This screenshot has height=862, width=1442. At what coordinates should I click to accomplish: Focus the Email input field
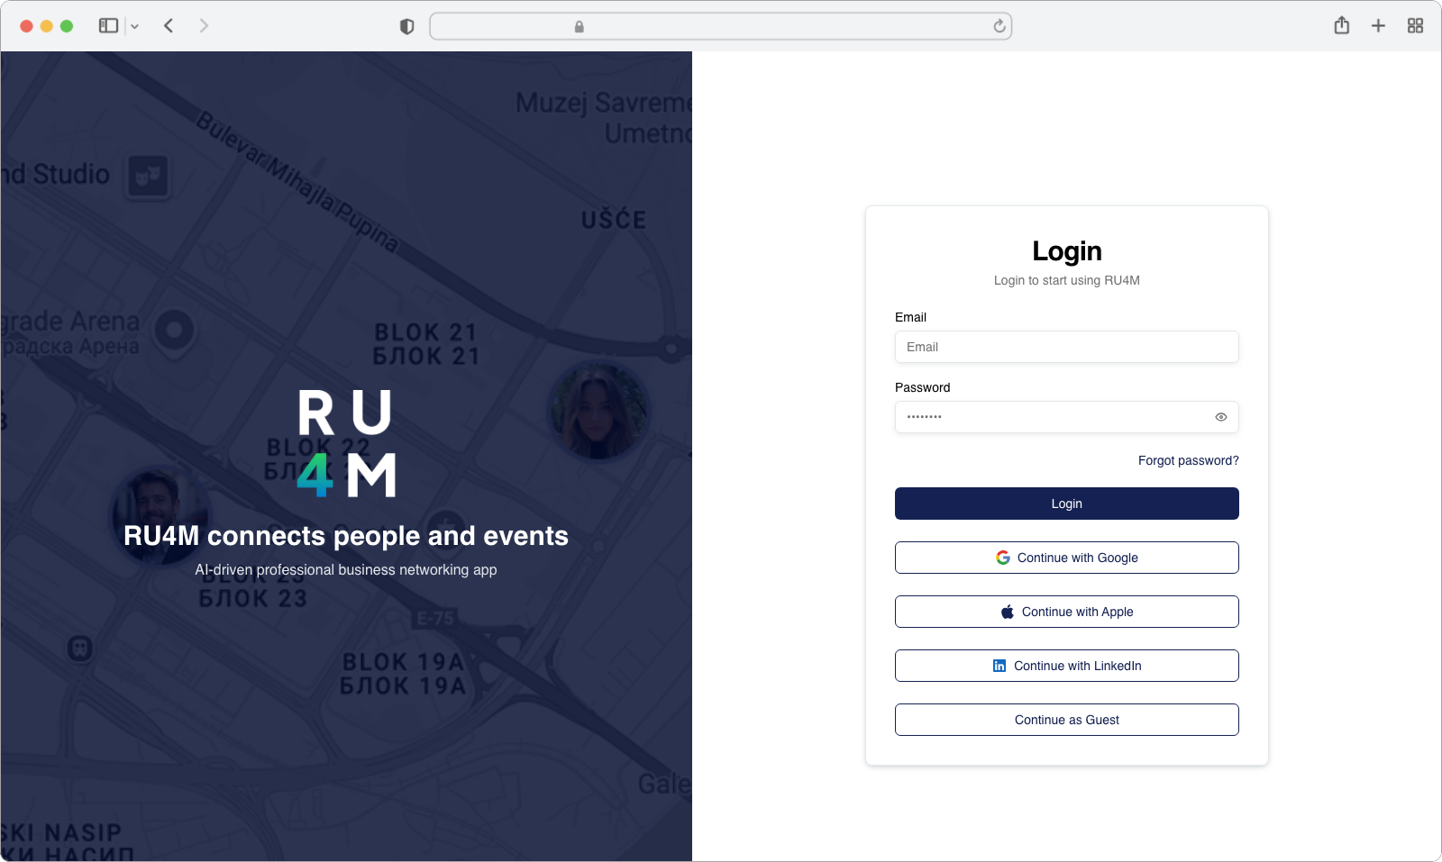pyautogui.click(x=1066, y=347)
